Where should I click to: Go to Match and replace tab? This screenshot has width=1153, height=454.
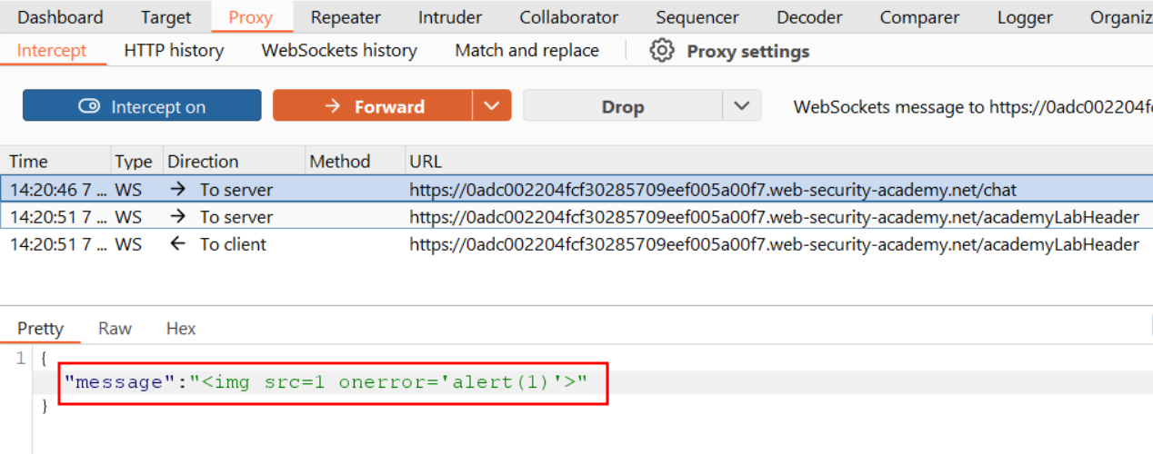[x=526, y=51]
